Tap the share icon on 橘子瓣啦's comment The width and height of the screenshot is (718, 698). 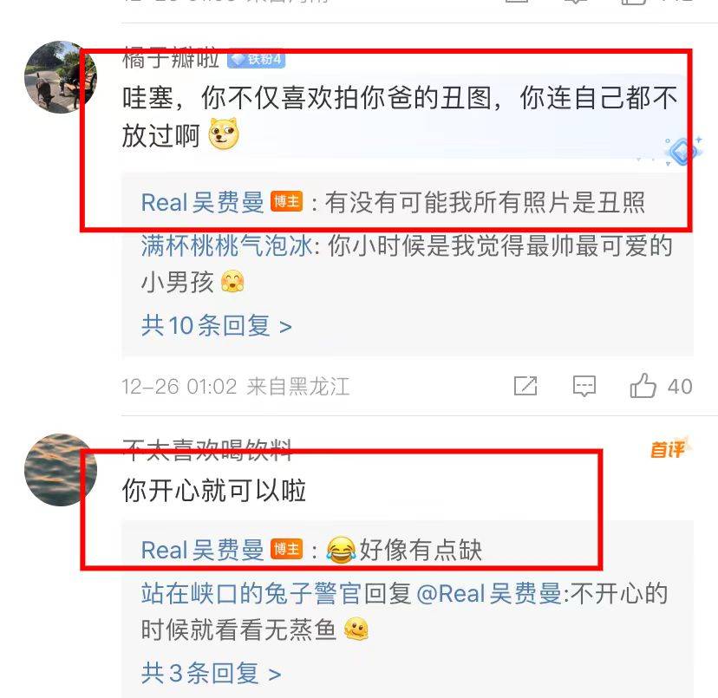pyautogui.click(x=525, y=386)
